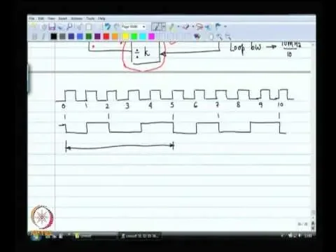
Task: Pick the magenta color swatch
Action: coord(151,36)
